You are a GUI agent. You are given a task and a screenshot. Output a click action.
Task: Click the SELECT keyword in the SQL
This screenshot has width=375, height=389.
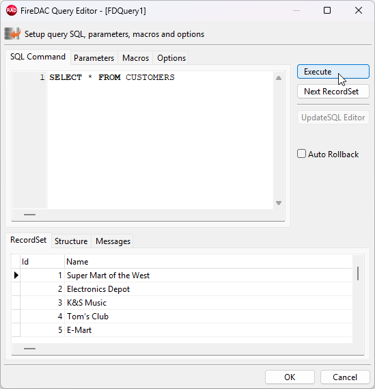point(66,77)
